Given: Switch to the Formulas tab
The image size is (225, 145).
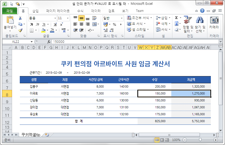Looking at the screenshot, I should [80, 11].
